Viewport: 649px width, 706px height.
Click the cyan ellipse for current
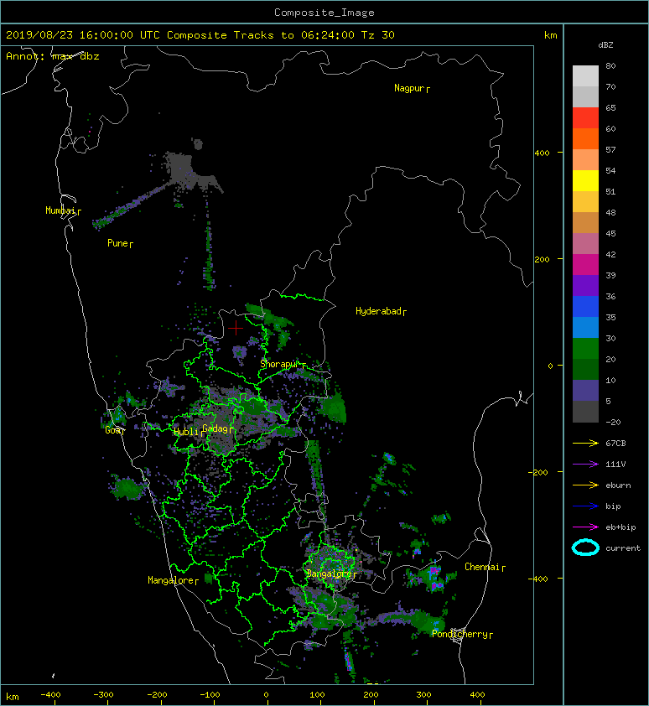tap(585, 548)
